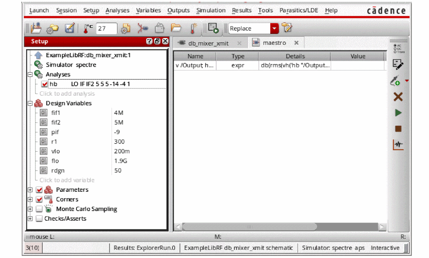Click the edit outputs setup icon
Viewport: 429px width, 258px height.
398,64
